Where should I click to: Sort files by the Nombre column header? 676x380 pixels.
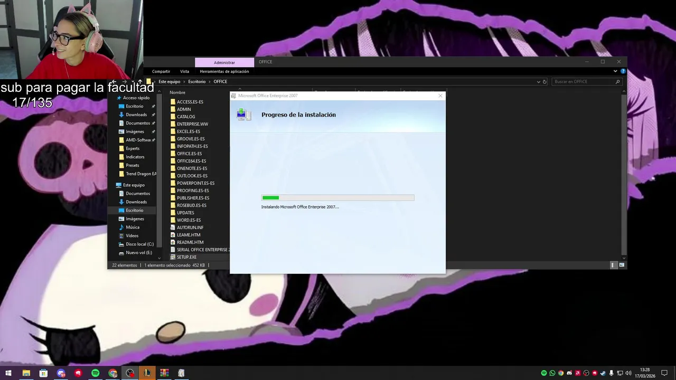pyautogui.click(x=177, y=92)
